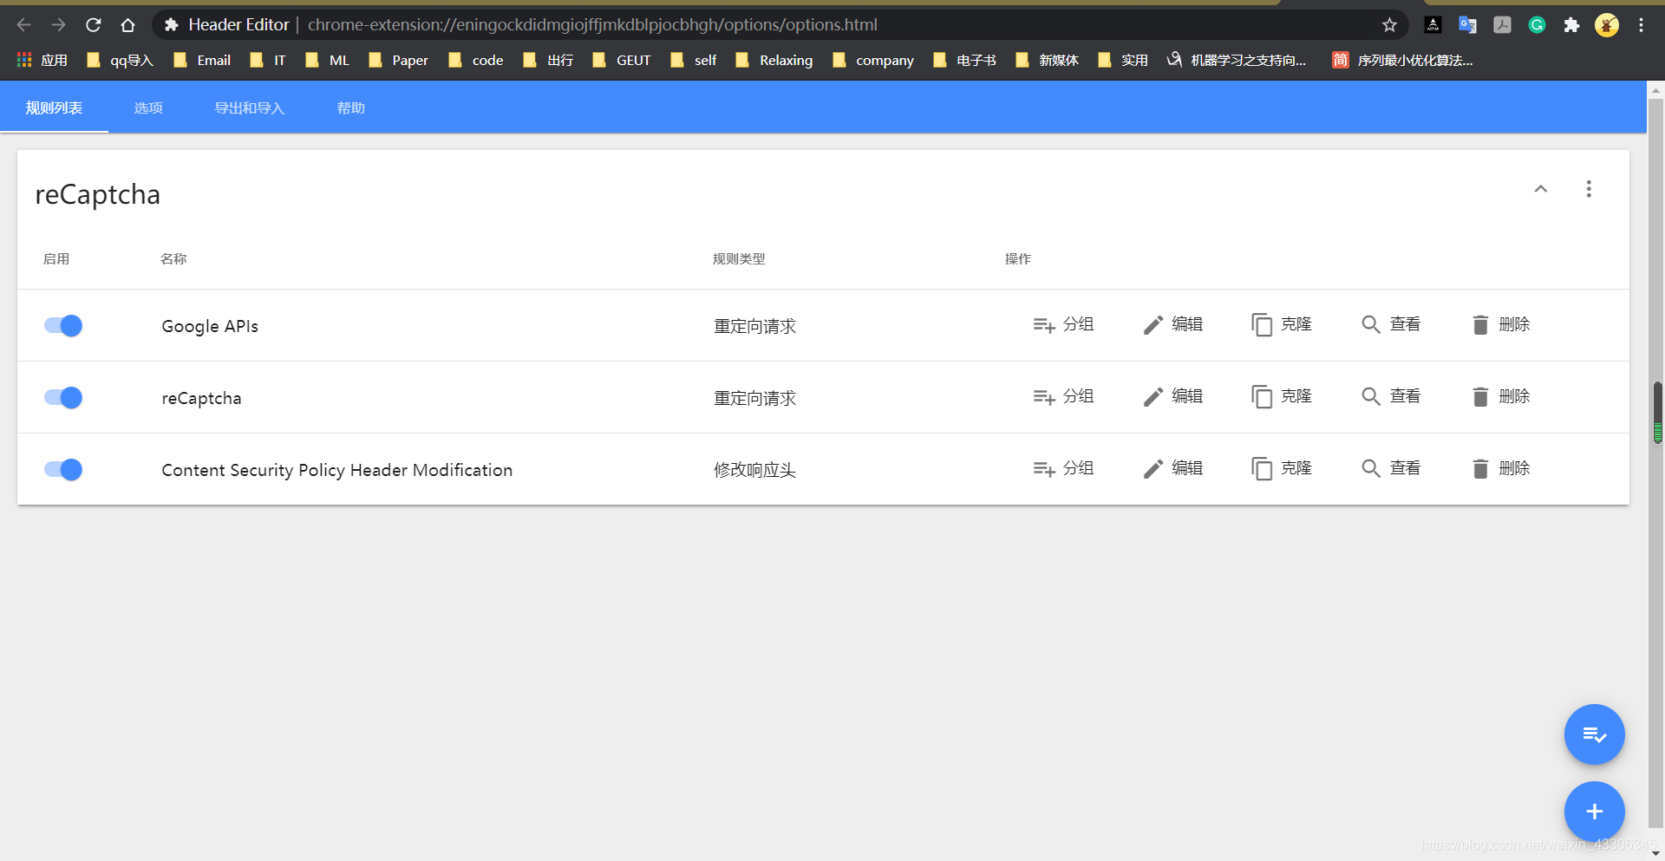Toggle the Content Security Policy Header Modification rule
Screen dimensions: 1665x861
pos(62,469)
